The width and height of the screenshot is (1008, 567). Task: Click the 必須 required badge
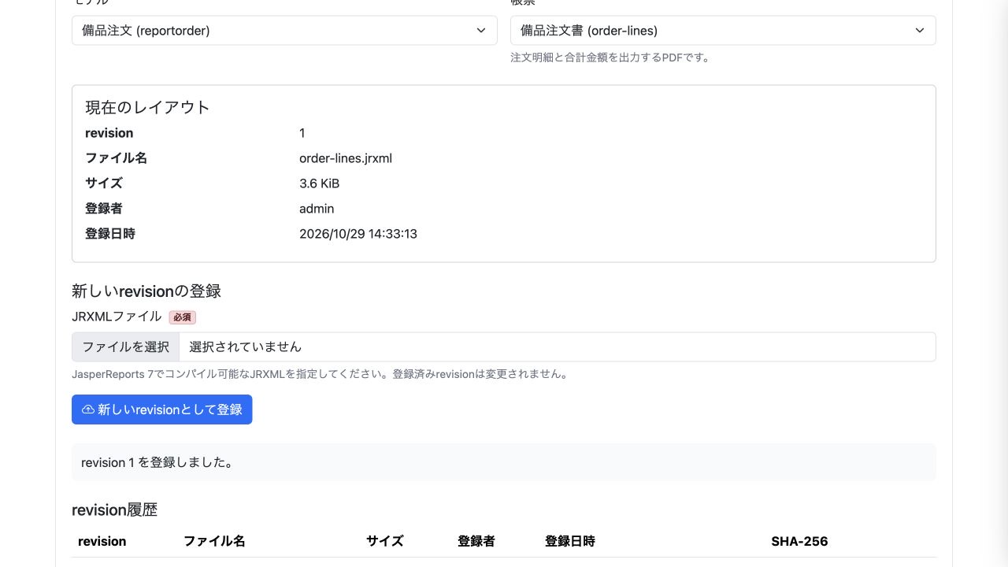click(x=182, y=317)
